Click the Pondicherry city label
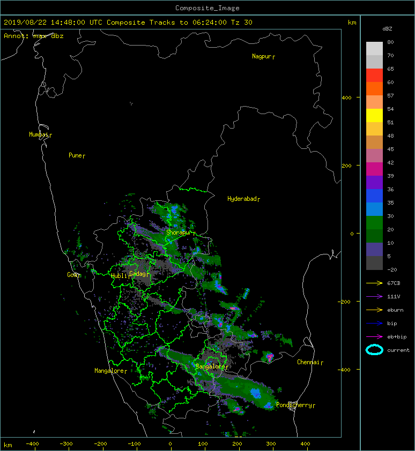The width and height of the screenshot is (415, 451). (294, 405)
